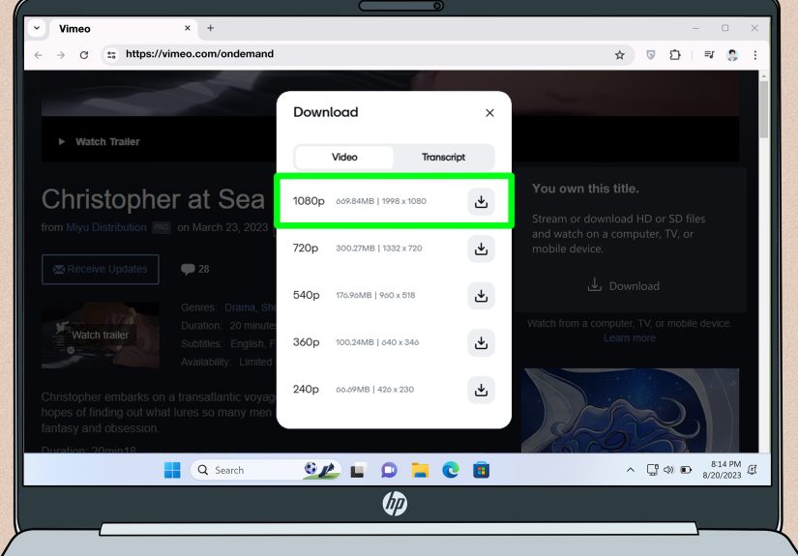Click the taskbar Search box
Viewport: 798px width, 556px height.
265,470
